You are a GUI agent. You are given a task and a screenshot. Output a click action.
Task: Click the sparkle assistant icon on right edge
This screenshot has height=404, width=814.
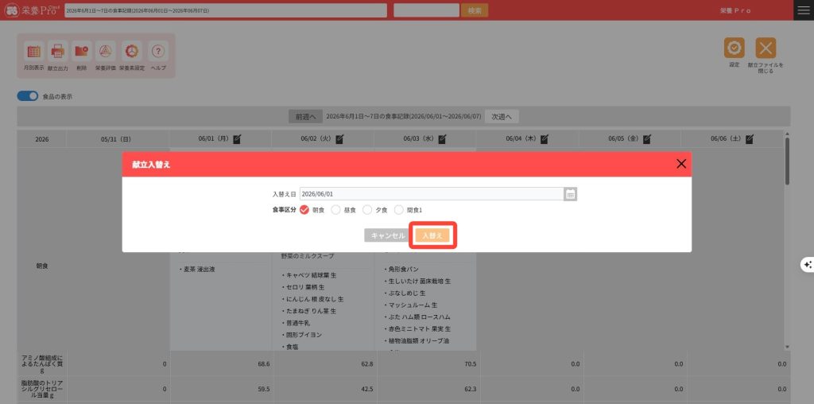pos(808,265)
